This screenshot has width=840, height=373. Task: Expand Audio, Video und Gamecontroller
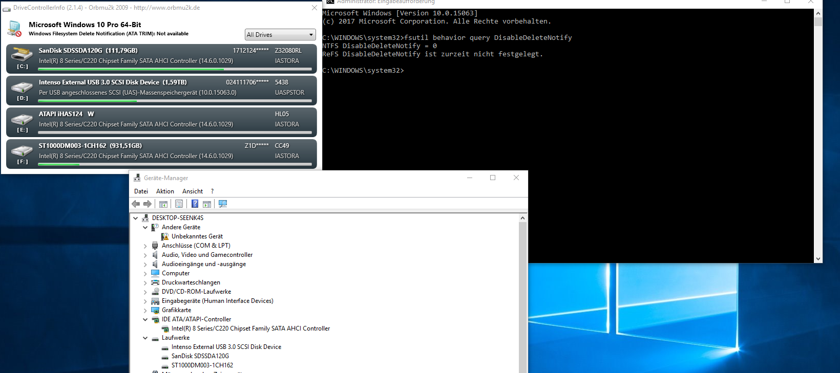click(145, 255)
